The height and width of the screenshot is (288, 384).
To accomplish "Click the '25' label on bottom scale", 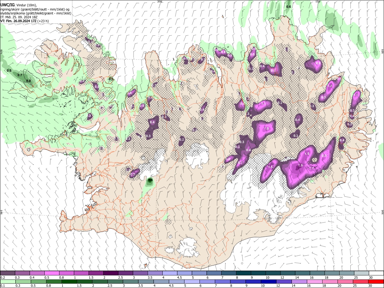I will point(355,286).
